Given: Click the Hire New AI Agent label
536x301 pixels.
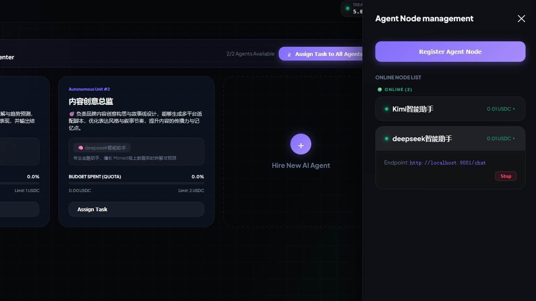Looking at the screenshot, I should point(300,165).
